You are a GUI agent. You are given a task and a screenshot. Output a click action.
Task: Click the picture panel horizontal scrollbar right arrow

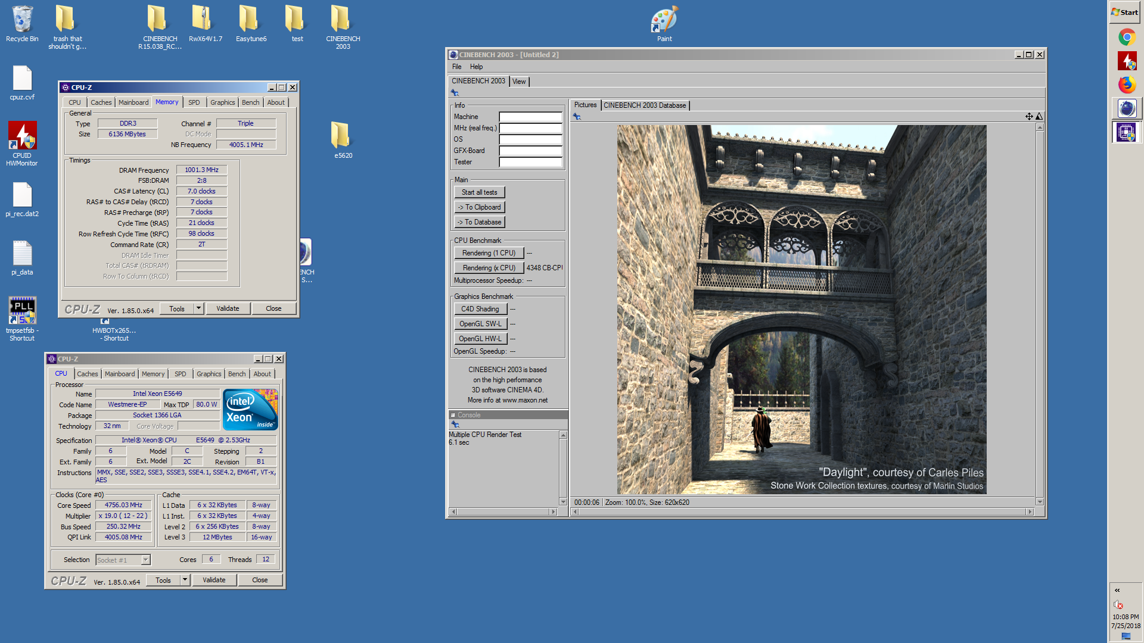[1030, 512]
